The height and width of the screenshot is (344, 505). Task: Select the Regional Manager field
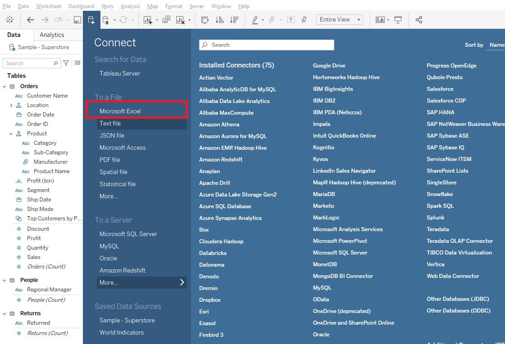pyautogui.click(x=49, y=290)
